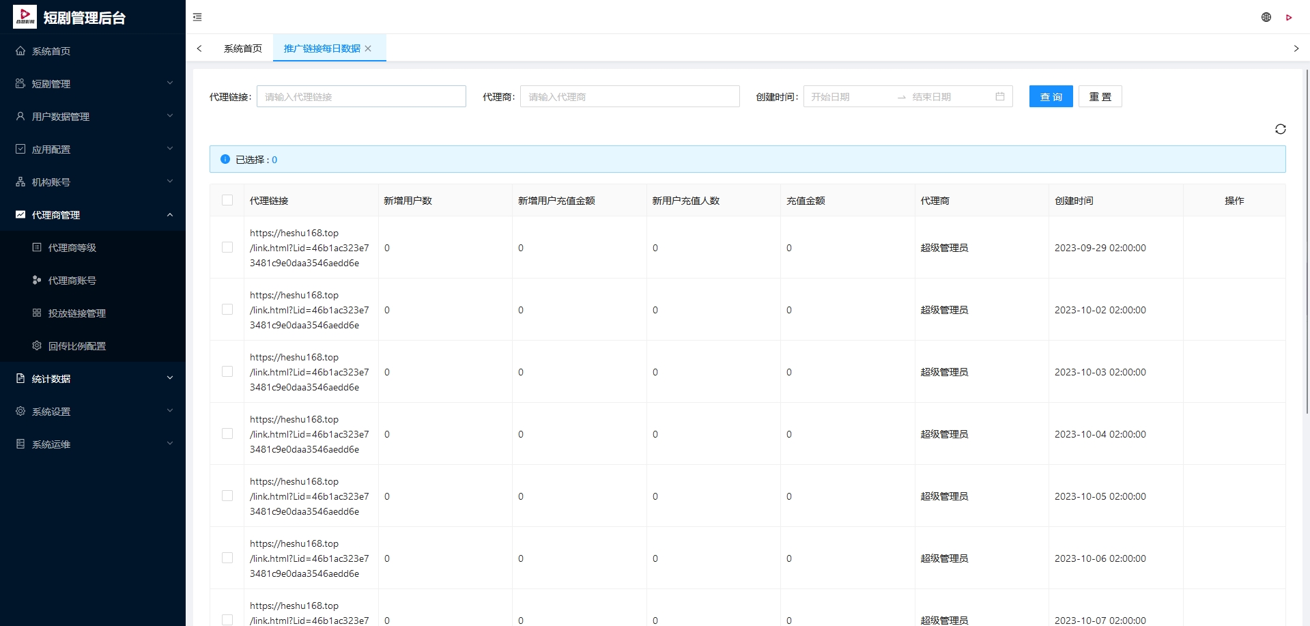
Task: Click the 代理商等级 submenu icon
Action: 37,247
